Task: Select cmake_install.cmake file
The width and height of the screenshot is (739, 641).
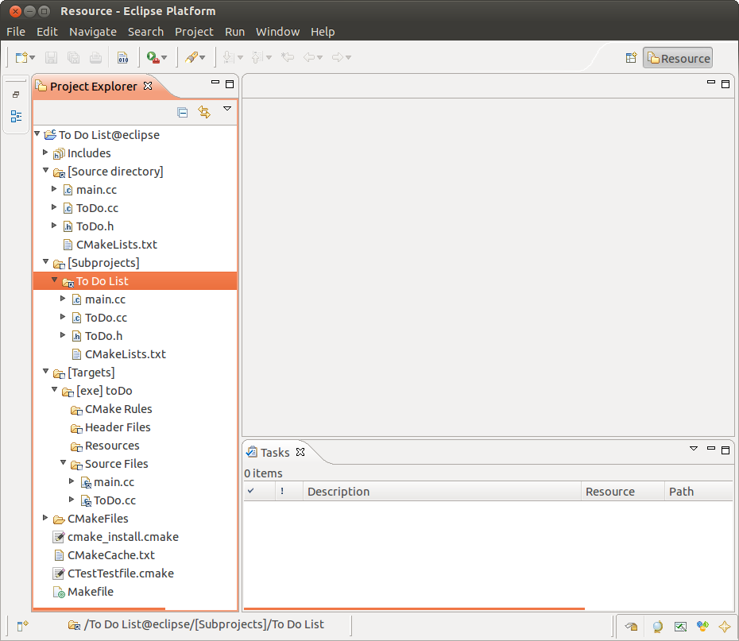Action: point(122,537)
